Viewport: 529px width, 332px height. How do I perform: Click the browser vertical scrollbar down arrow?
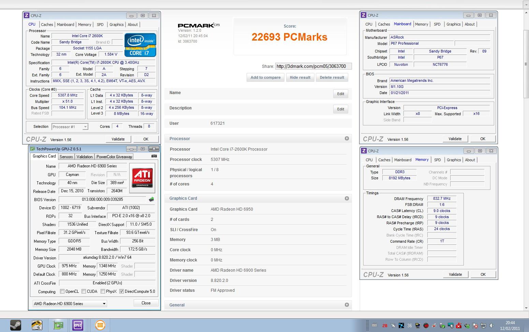pyautogui.click(x=526, y=308)
